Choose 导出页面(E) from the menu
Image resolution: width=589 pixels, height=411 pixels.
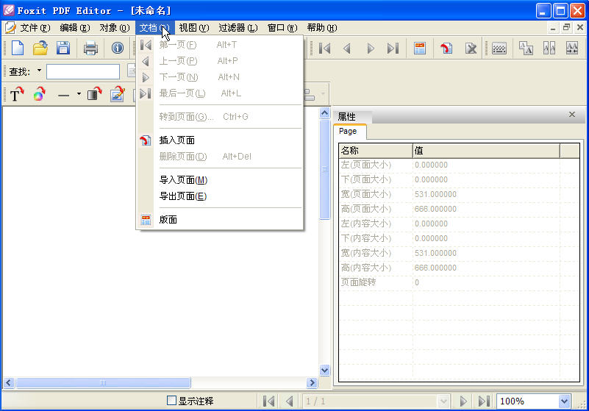pos(220,196)
